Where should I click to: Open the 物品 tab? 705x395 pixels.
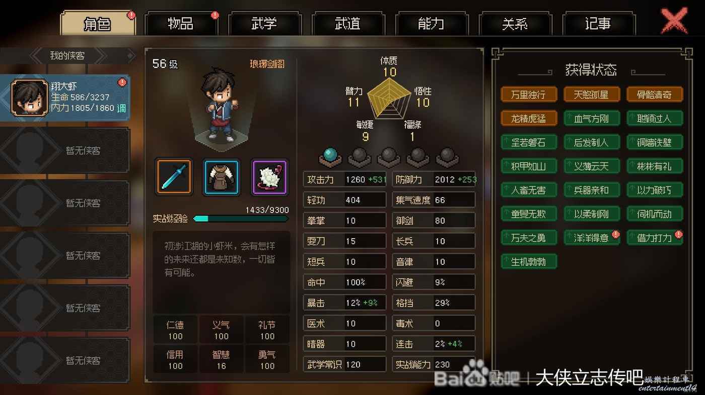181,24
